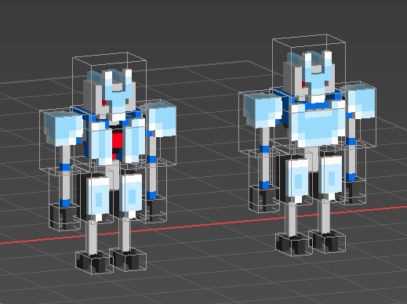
Task: Click left robot's thigh panel, viewer's right
Action: tap(132, 194)
